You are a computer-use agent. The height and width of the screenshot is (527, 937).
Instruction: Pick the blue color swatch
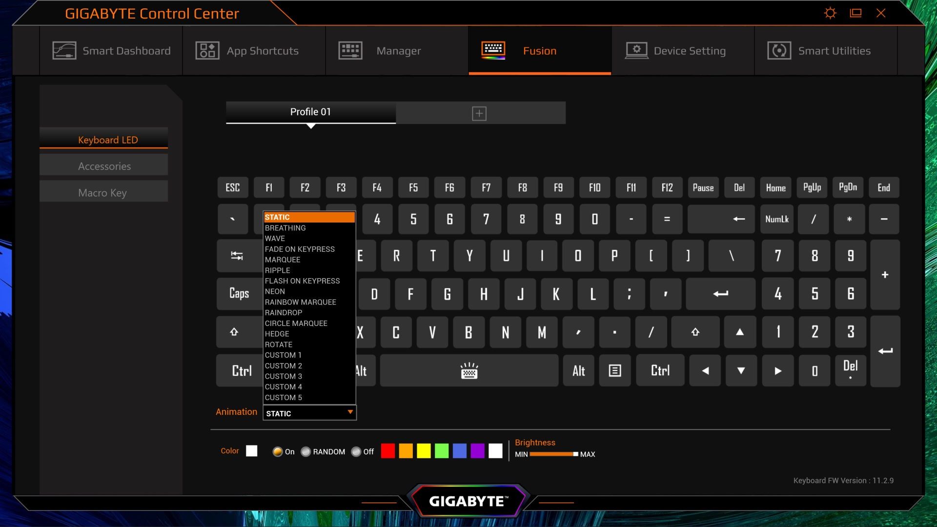[460, 451]
